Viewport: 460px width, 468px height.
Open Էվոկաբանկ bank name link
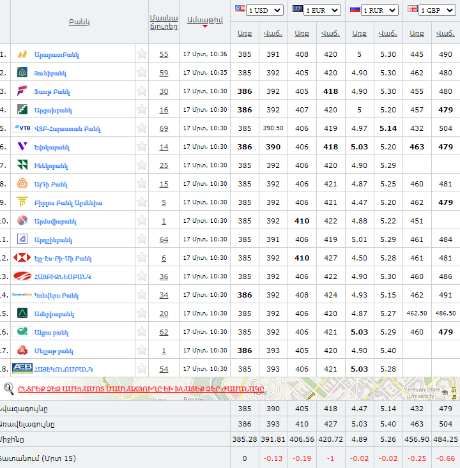52,147
